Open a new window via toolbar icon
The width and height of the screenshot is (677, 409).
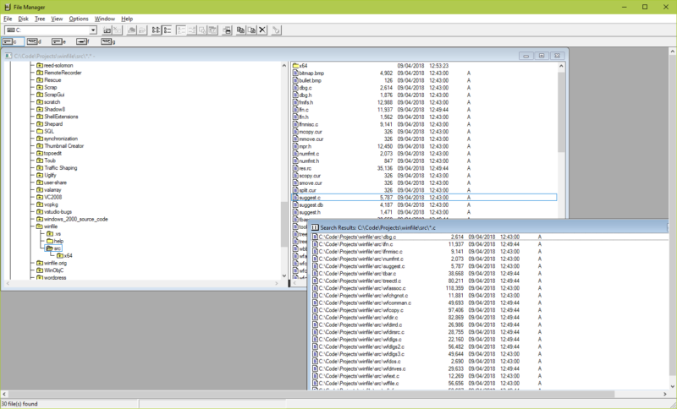(x=228, y=30)
